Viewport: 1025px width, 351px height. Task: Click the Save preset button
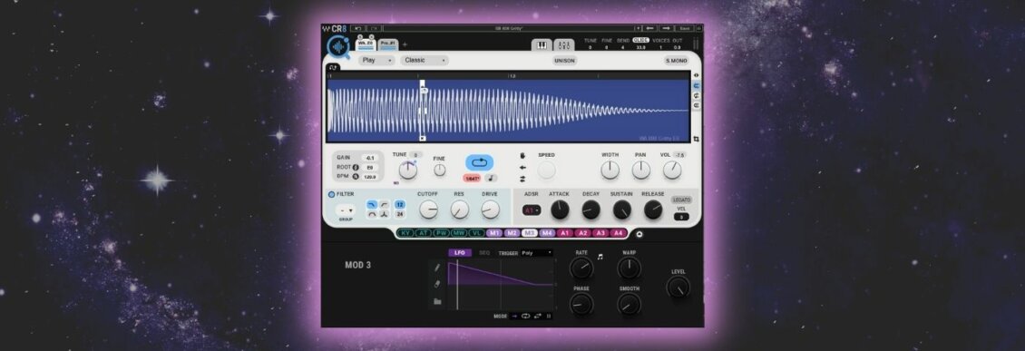pyautogui.click(x=685, y=29)
